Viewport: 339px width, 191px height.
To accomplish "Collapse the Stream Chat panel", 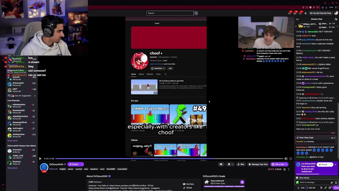I will coord(297,19).
